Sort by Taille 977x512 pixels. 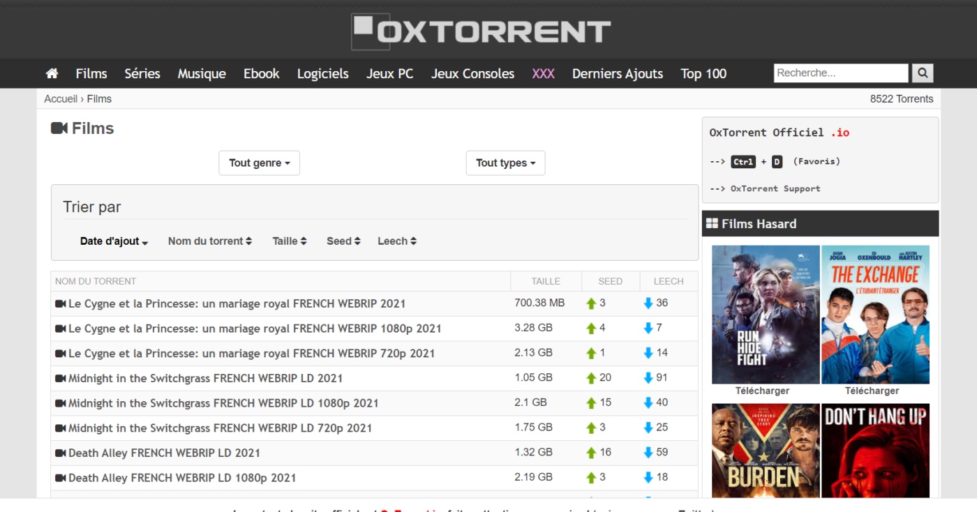(290, 241)
